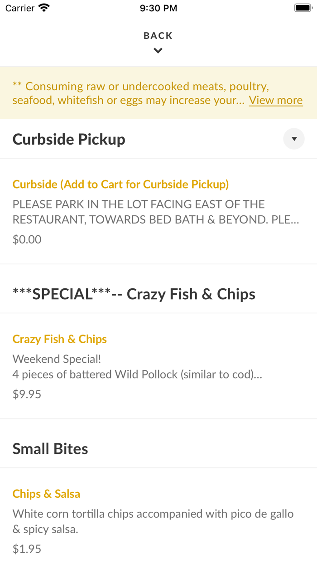Image resolution: width=317 pixels, height=564 pixels.
Task: Click the circular arrow icon beside Curbside Pickup
Action: coord(294,139)
